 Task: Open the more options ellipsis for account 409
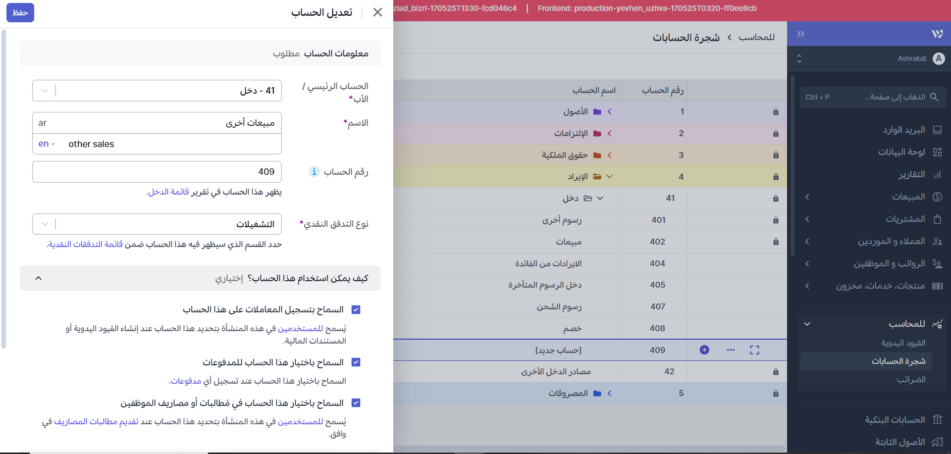tap(730, 350)
